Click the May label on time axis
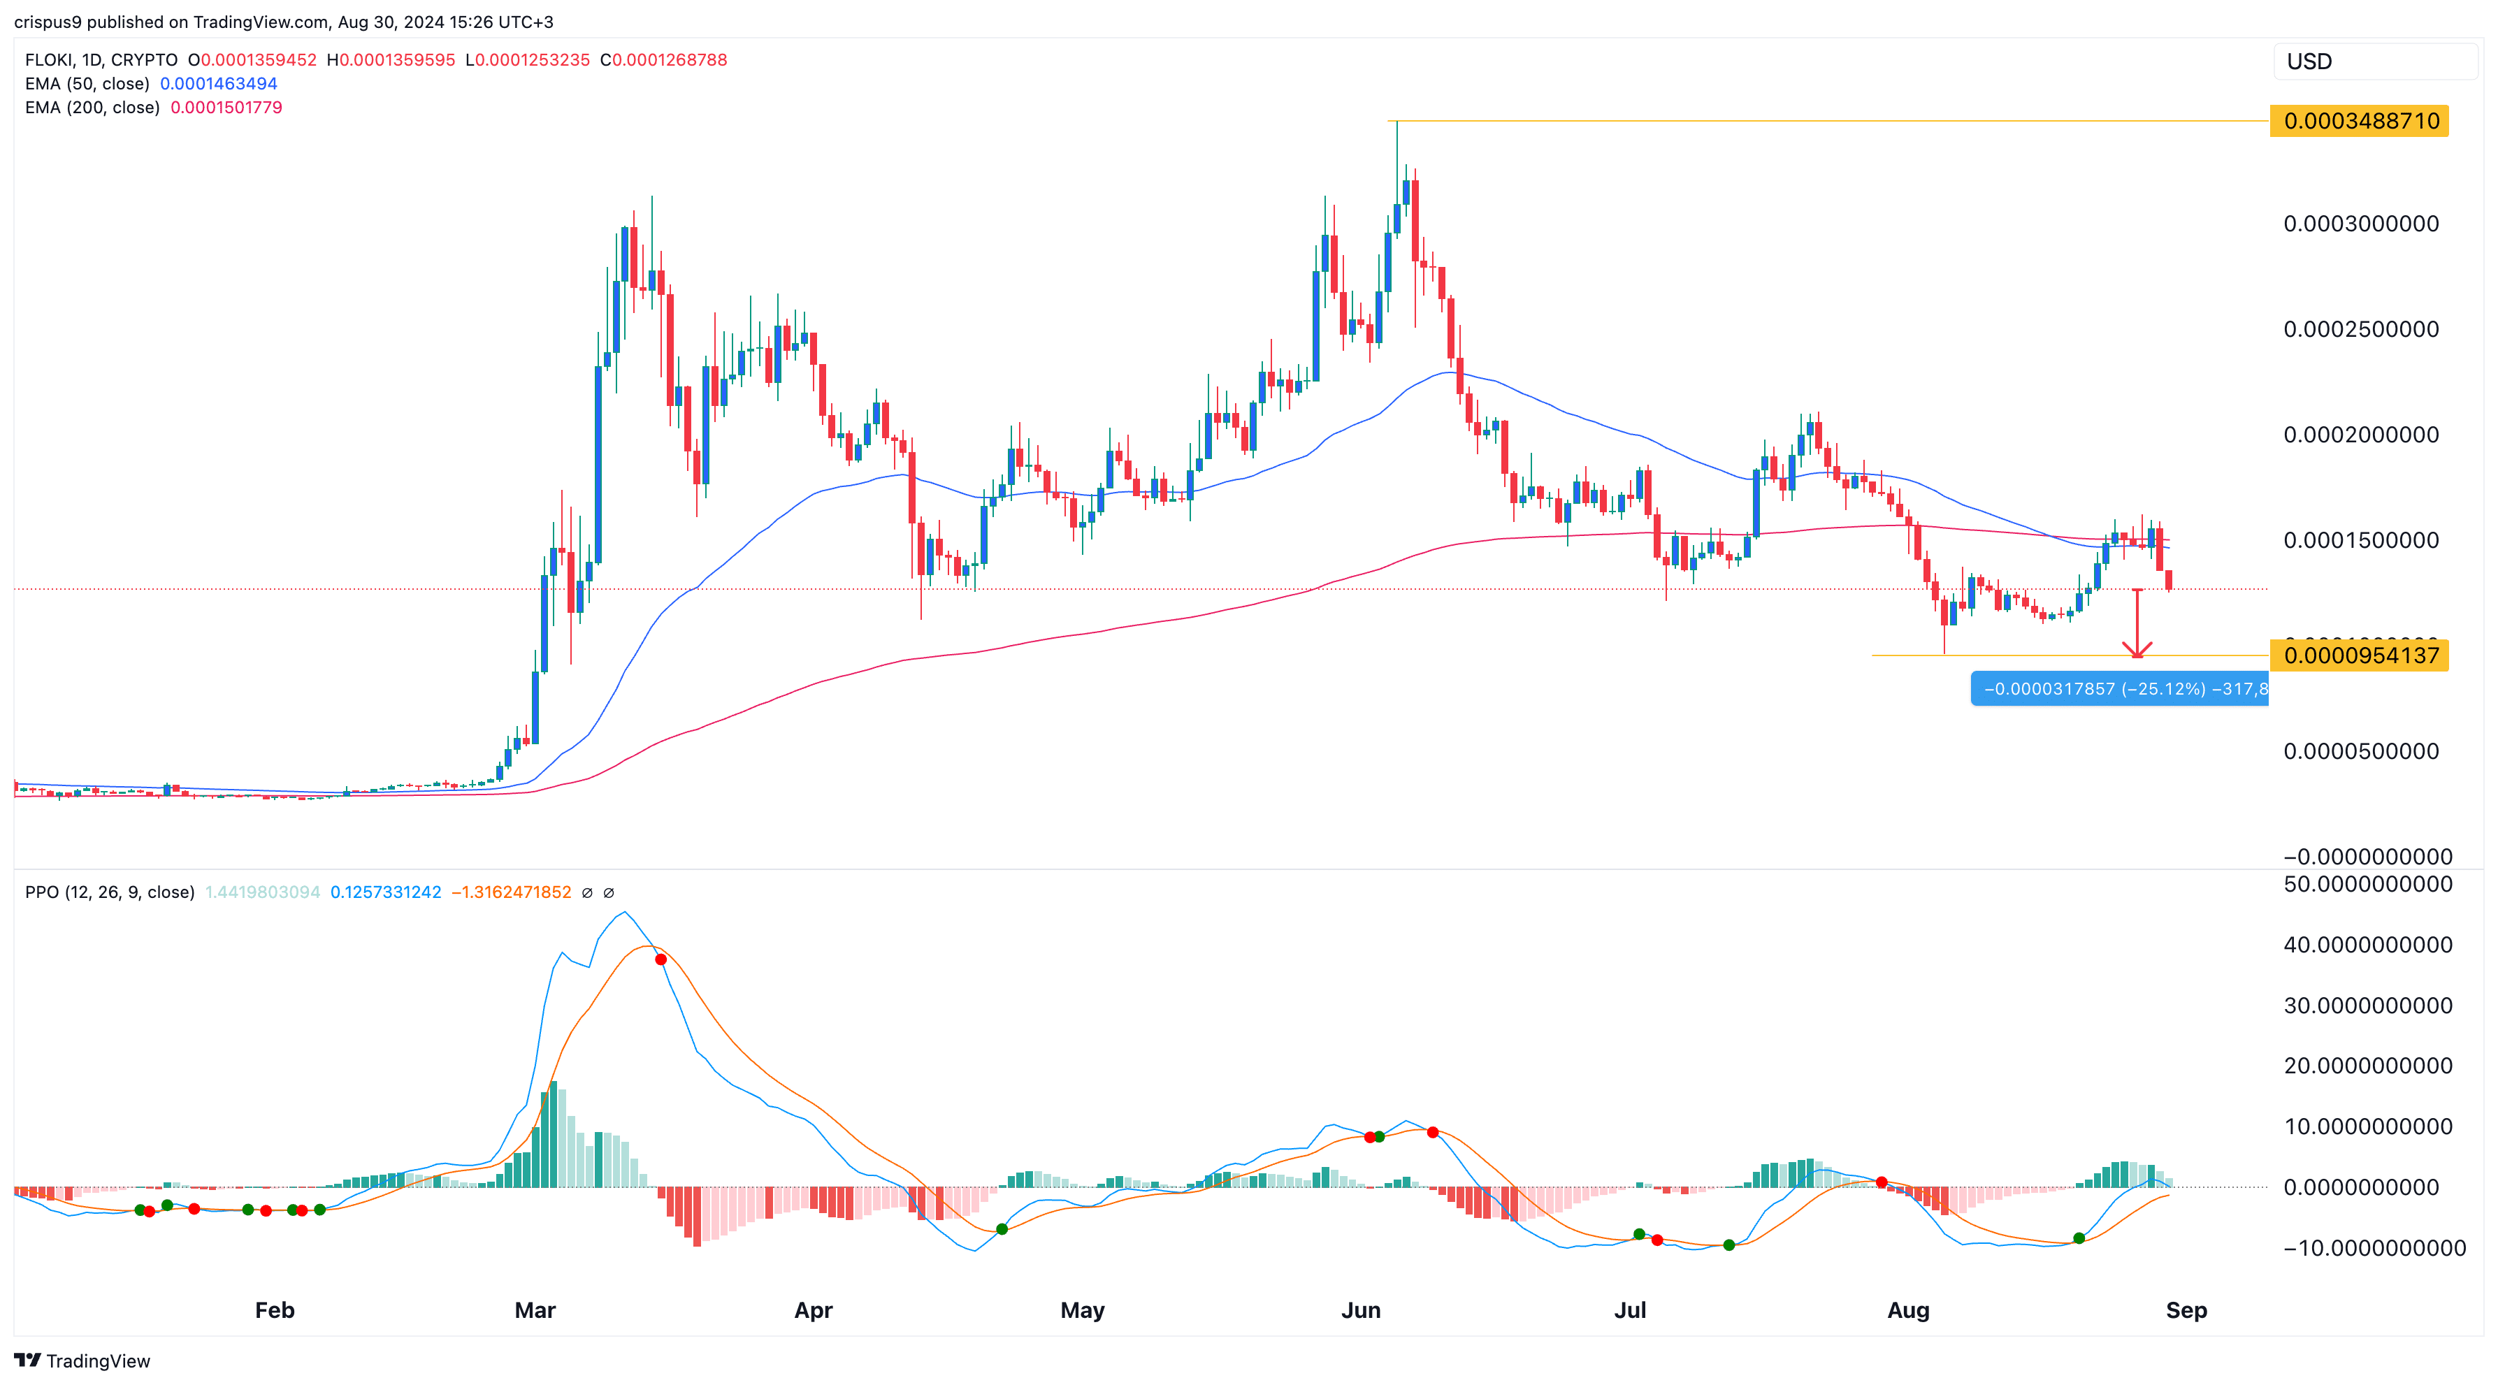Viewport: 2498px width, 1385px height. pyautogui.click(x=1083, y=1310)
